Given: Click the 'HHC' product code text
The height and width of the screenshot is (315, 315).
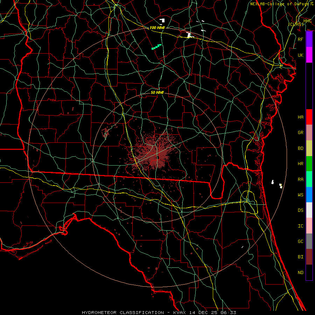Looking at the screenshot, I should [307, 21].
